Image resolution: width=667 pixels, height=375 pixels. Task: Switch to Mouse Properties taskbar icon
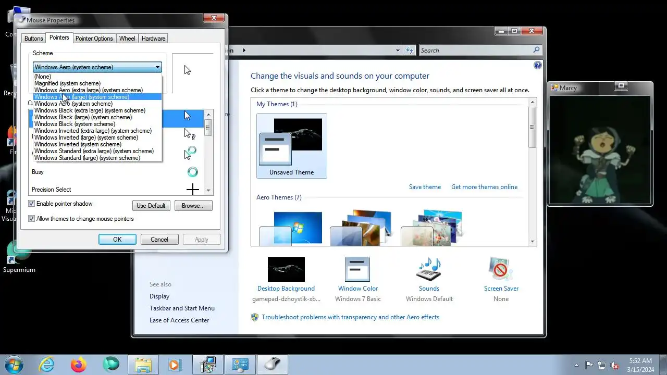273,365
